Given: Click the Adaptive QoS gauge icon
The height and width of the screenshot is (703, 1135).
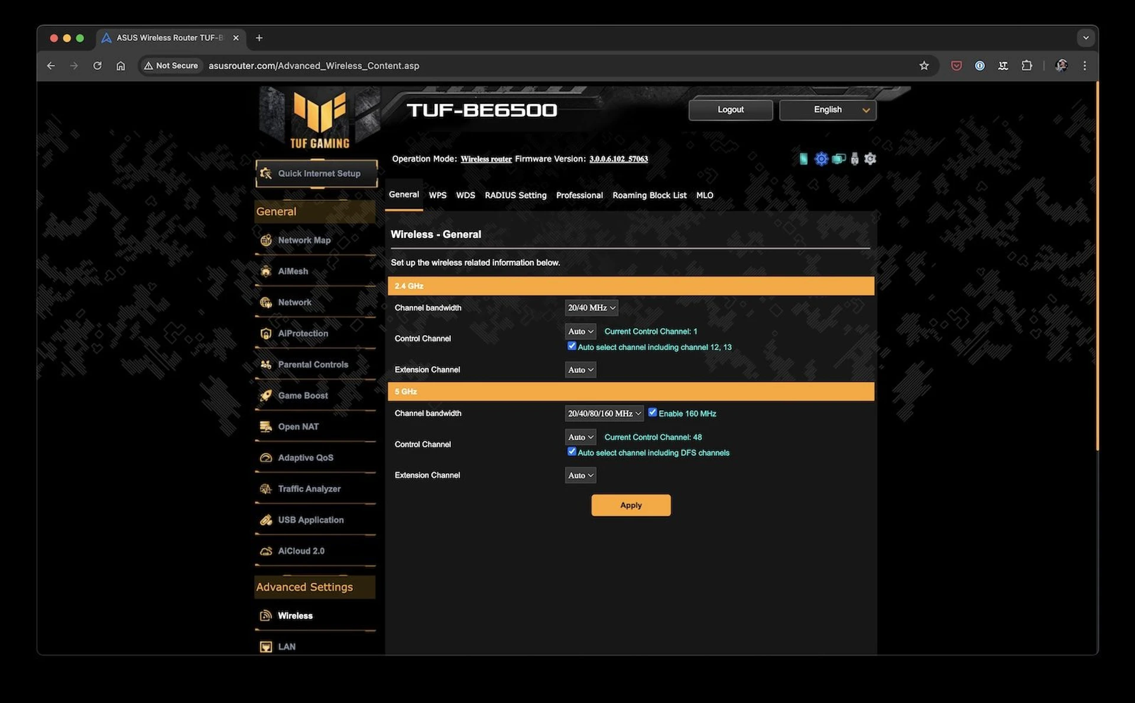Looking at the screenshot, I should click(266, 458).
